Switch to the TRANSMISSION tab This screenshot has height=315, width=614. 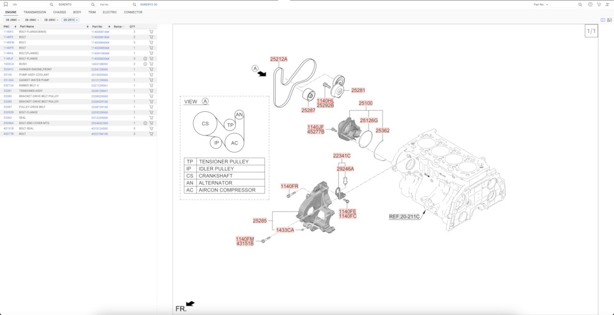(x=35, y=12)
